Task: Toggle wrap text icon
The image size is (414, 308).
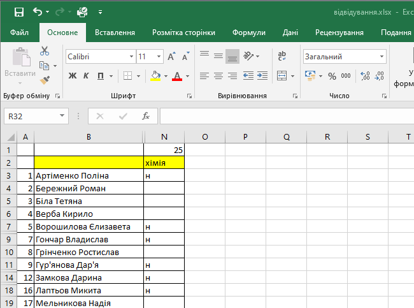Action: [282, 56]
